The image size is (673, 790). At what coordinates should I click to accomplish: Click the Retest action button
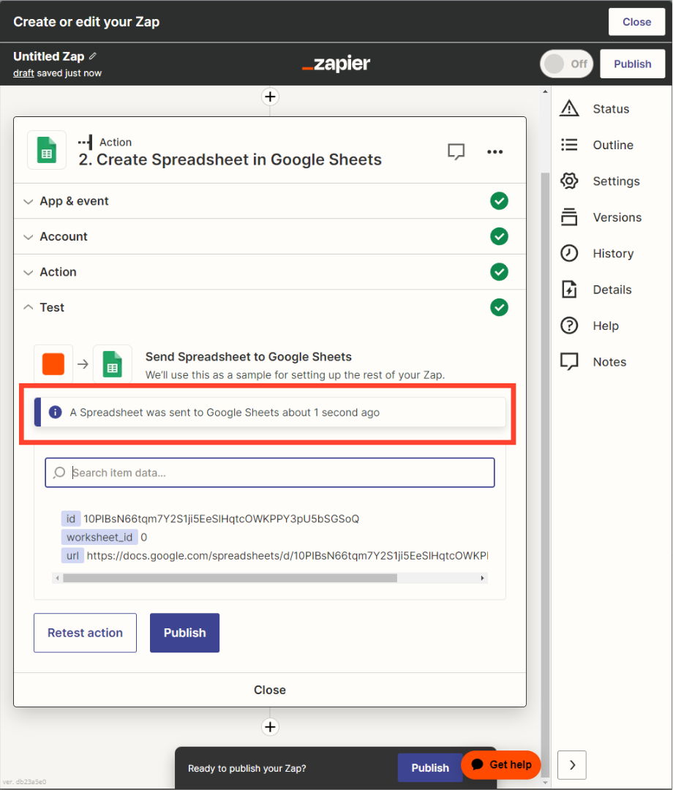point(85,633)
